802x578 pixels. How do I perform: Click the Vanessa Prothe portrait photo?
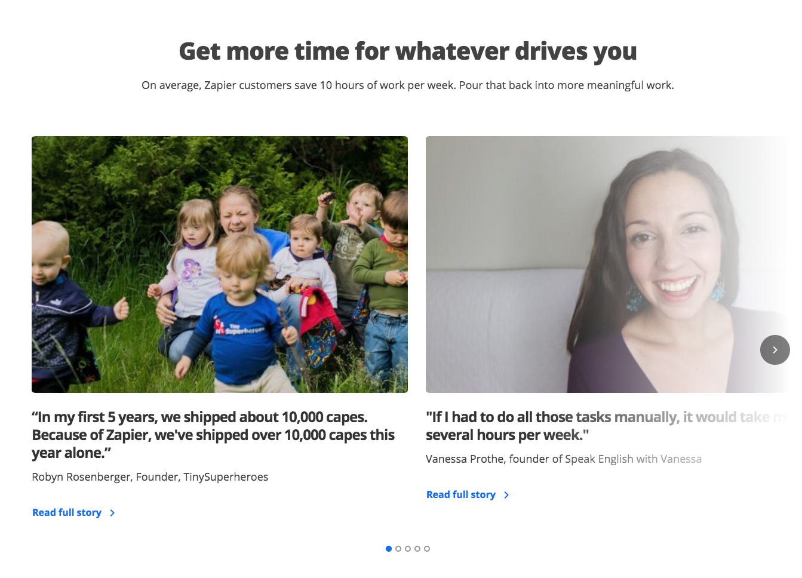pos(608,265)
